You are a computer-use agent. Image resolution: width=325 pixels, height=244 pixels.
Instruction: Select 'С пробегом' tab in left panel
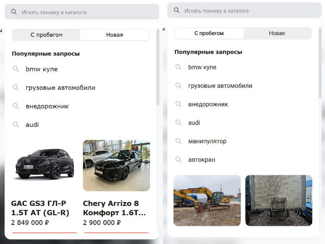click(x=46, y=35)
